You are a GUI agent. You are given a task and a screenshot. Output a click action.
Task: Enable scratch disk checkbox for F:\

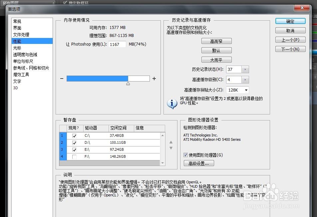(x=74, y=156)
